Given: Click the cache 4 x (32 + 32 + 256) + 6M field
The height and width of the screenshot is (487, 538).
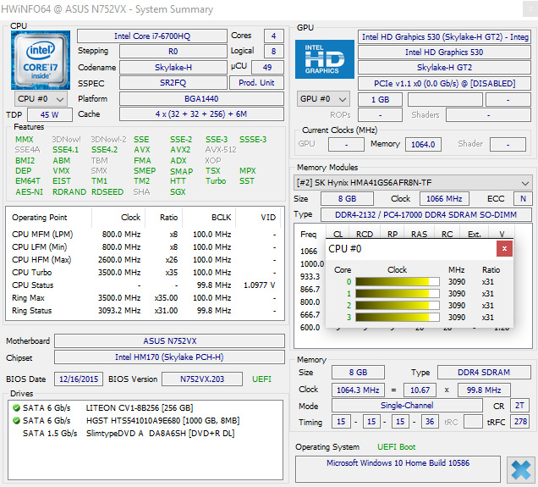Looking at the screenshot, I should [x=201, y=114].
